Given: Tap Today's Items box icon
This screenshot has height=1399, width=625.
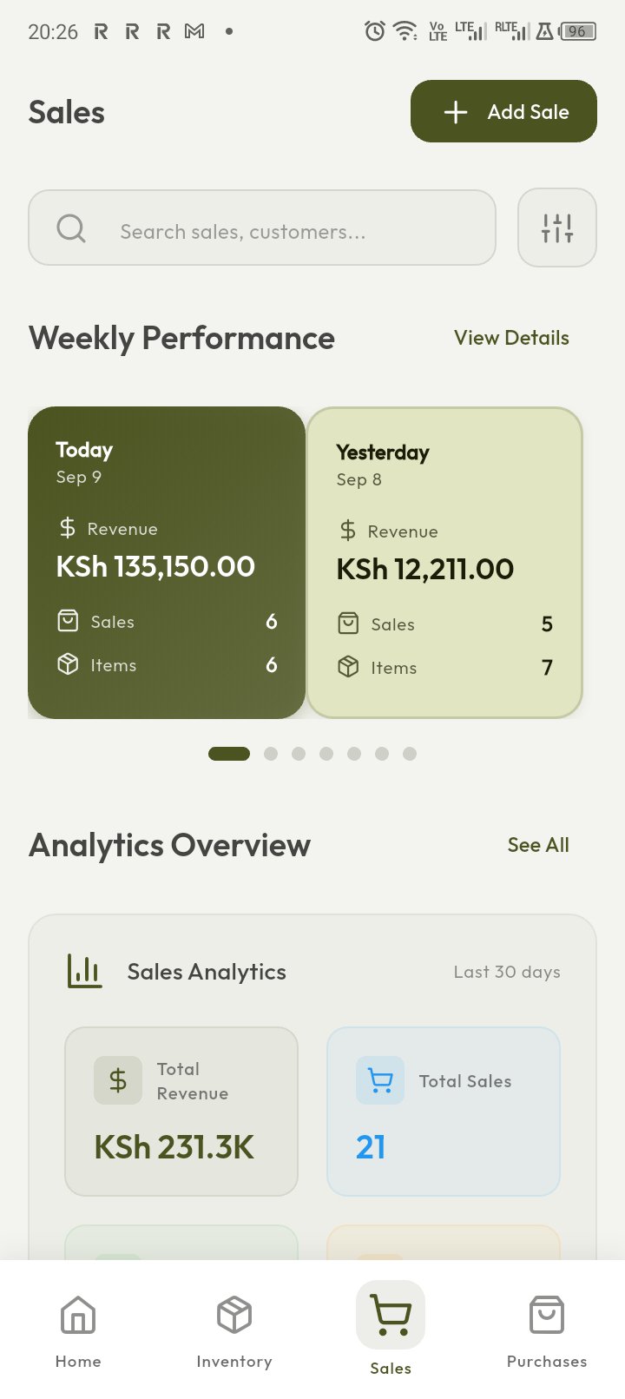Looking at the screenshot, I should point(68,664).
